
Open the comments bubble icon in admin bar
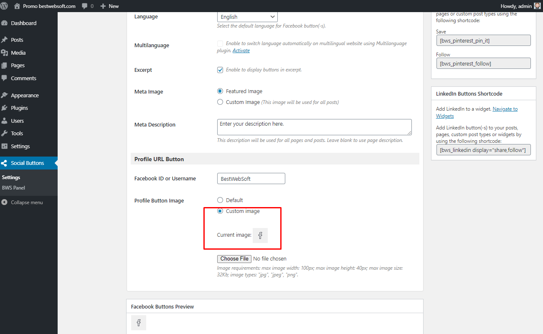(85, 6)
